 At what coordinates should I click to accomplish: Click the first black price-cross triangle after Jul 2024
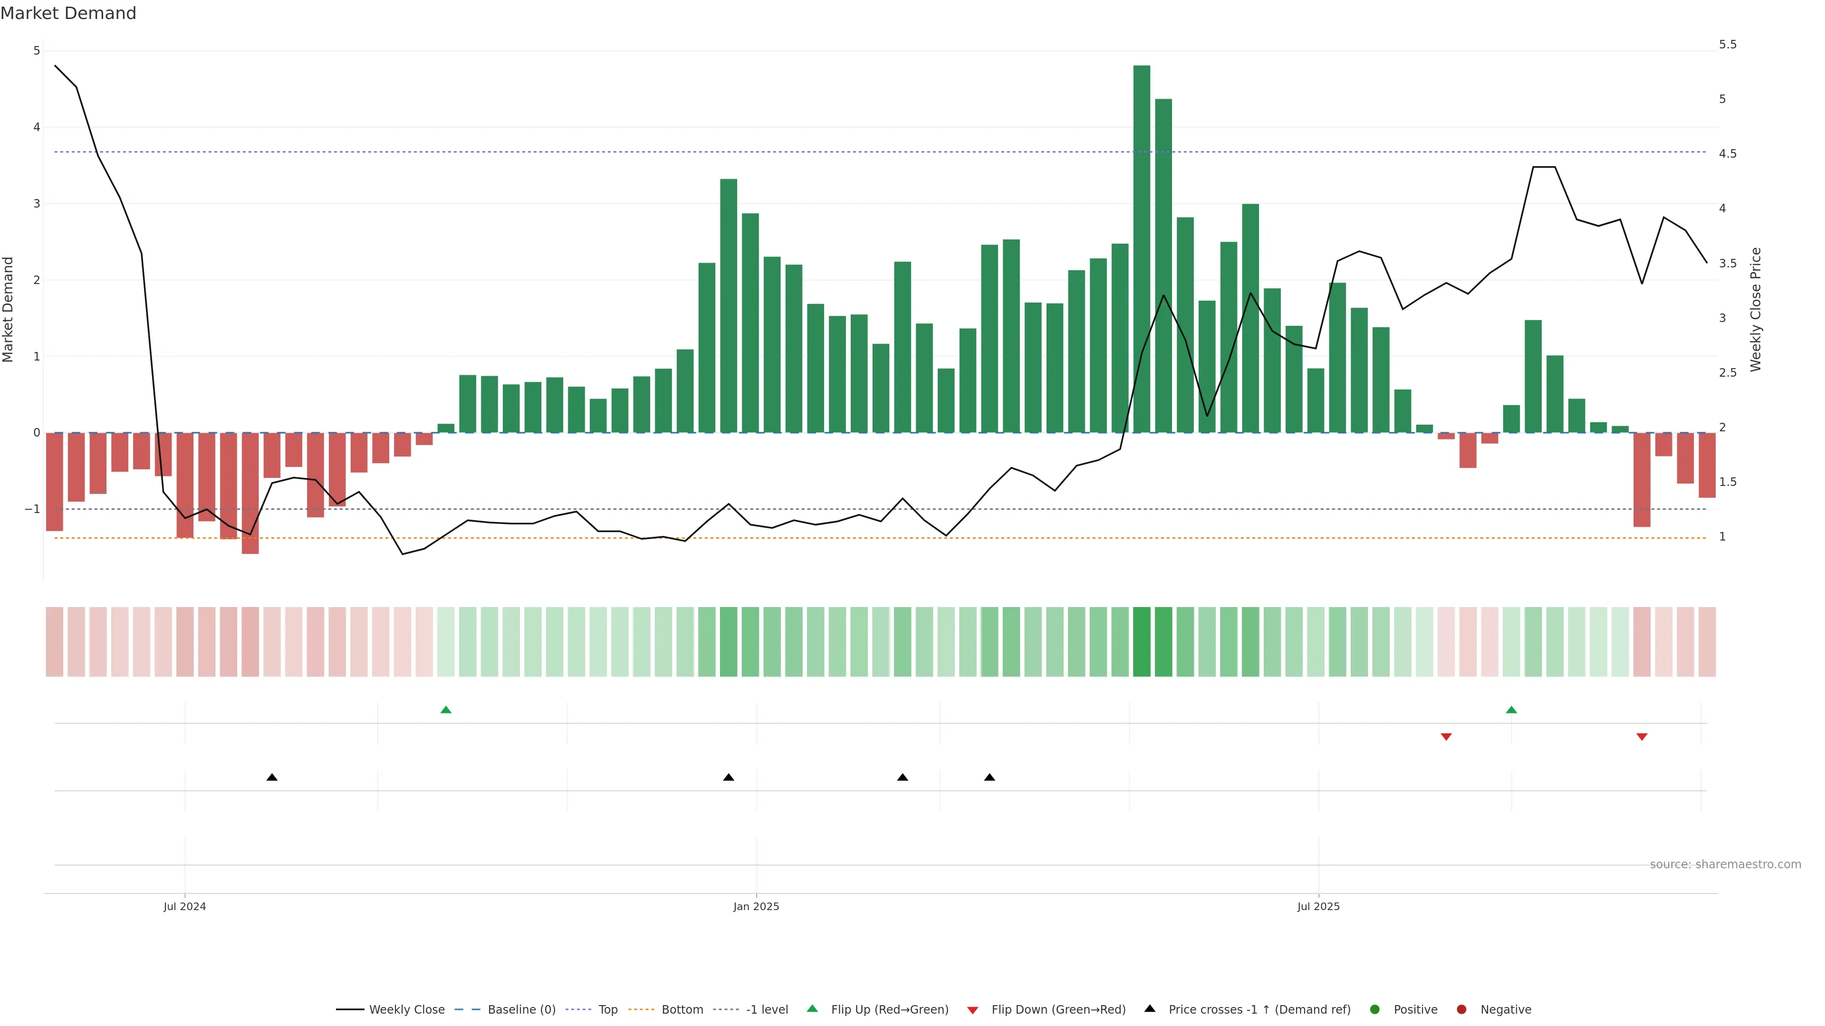[272, 778]
